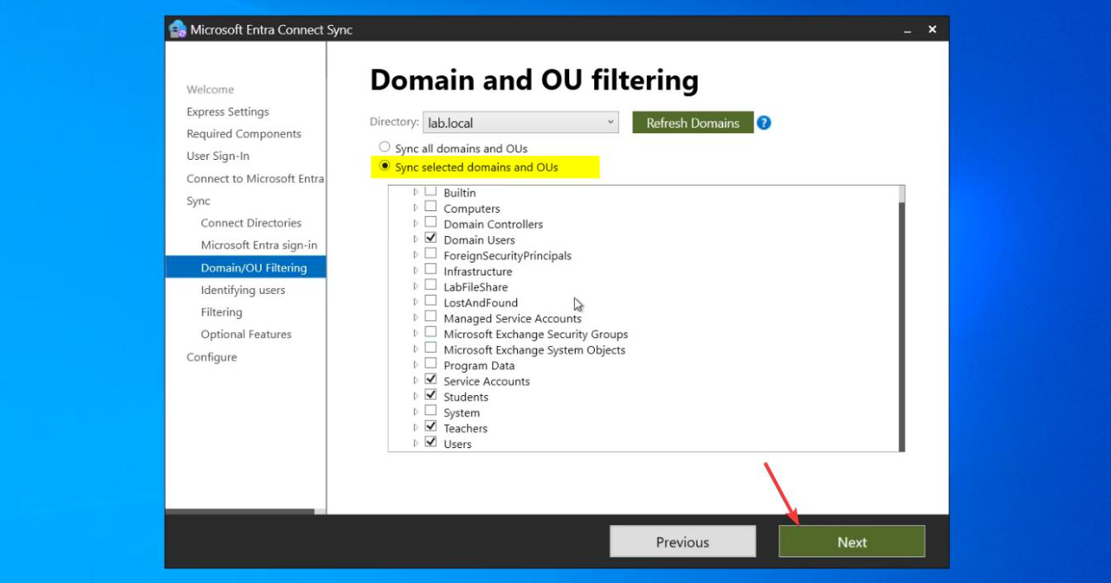This screenshot has height=583, width=1111.
Task: Expand the Builtin tree node
Action: [416, 192]
